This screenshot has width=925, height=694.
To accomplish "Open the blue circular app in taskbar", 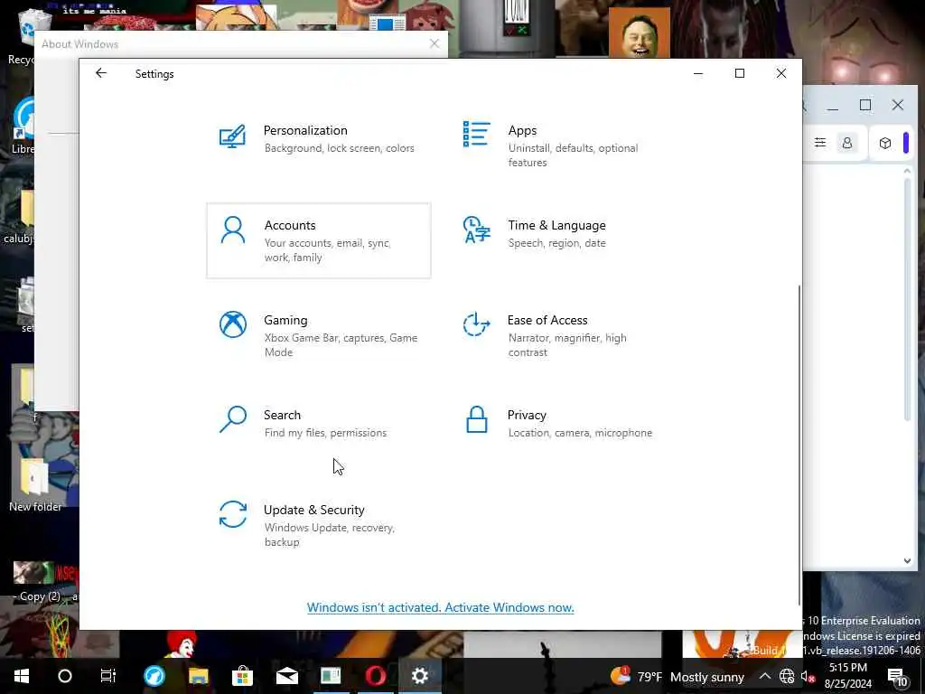I will (154, 676).
